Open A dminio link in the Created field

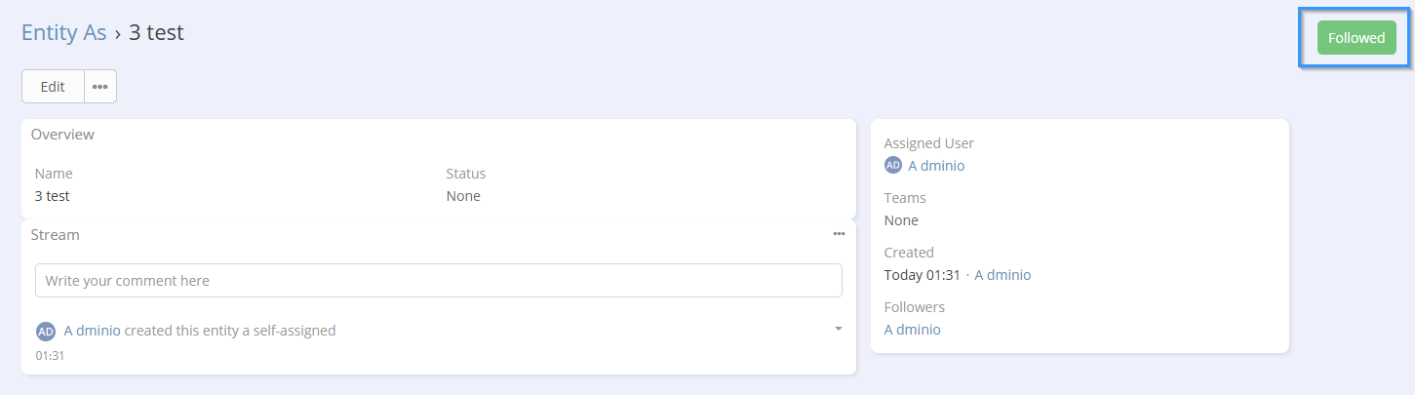coord(1002,275)
